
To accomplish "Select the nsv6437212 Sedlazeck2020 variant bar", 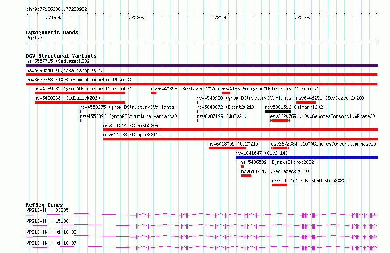I will (x=246, y=176).
